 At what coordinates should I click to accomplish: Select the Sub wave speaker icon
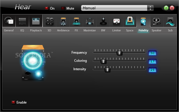170,21
